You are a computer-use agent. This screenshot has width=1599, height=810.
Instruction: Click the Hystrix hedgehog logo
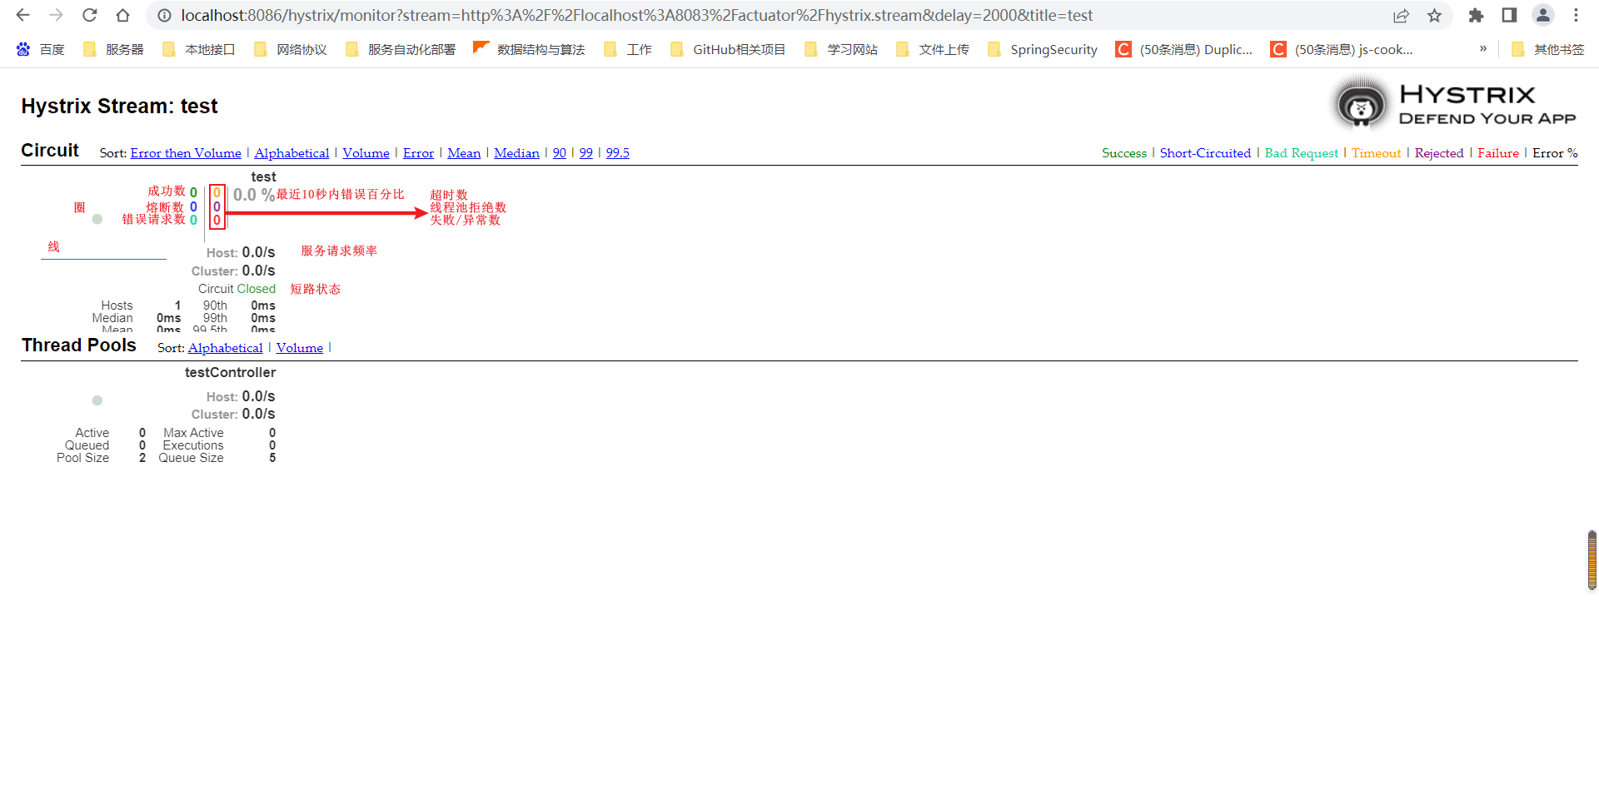tap(1361, 105)
